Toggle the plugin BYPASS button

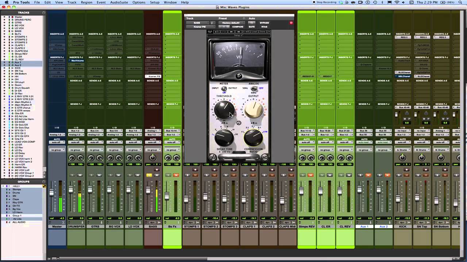coord(264,23)
